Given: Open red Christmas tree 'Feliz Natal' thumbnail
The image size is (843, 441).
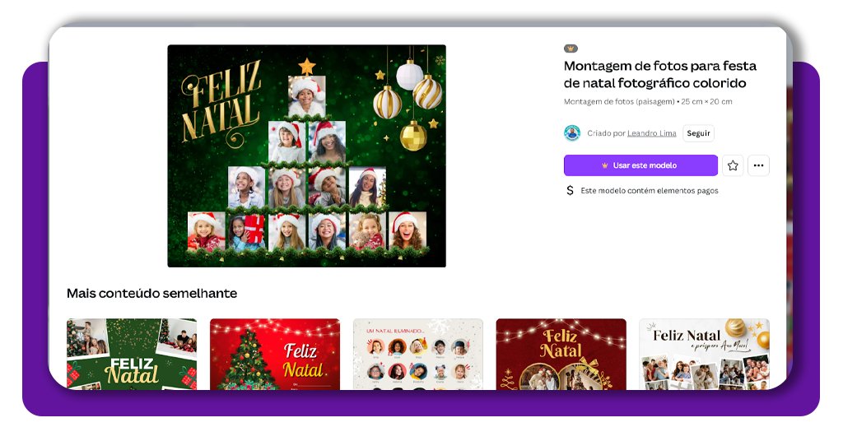Looking at the screenshot, I should coord(275,354).
